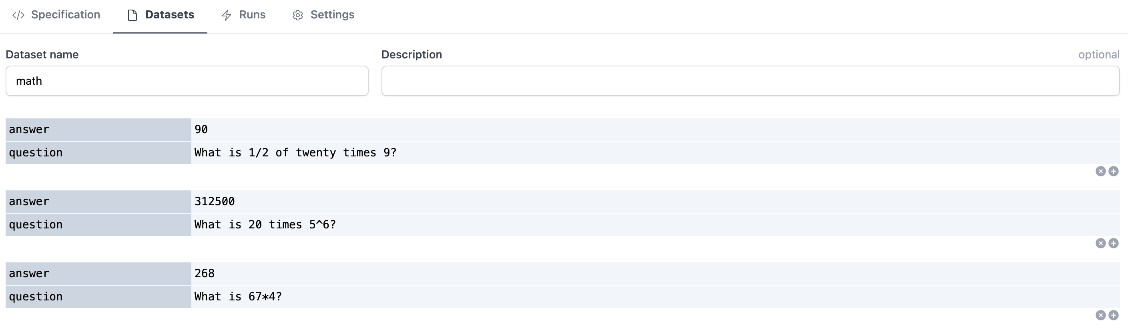The height and width of the screenshot is (328, 1128).
Task: Edit the answer value 90
Action: pos(654,130)
